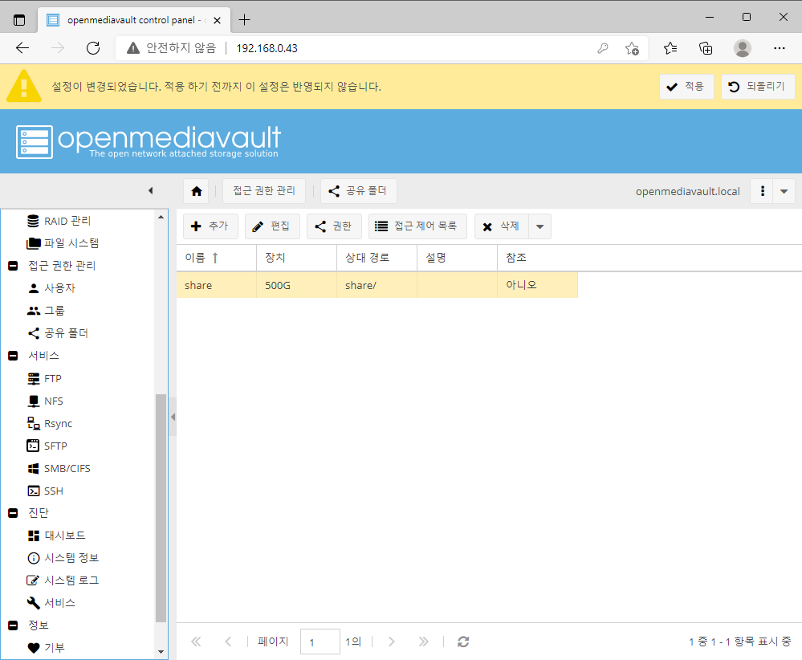The width and height of the screenshot is (802, 660).
Task: Open the user menu dropdown arrow
Action: pos(784,191)
